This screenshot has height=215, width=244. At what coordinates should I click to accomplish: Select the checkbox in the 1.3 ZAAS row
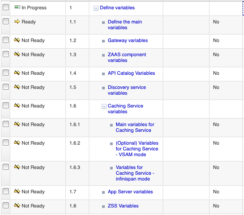(x=6, y=54)
